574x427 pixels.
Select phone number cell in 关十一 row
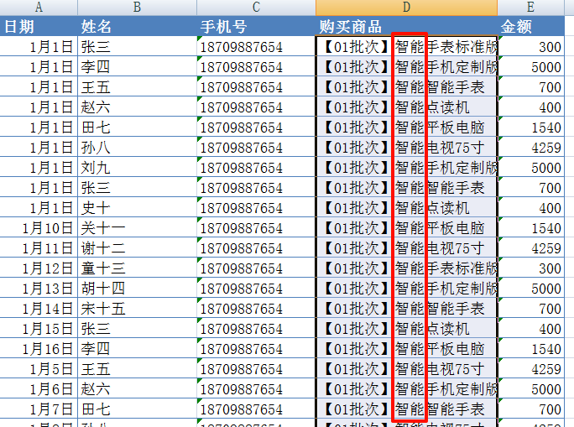256,227
